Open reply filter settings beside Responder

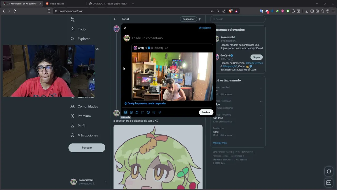point(200,19)
